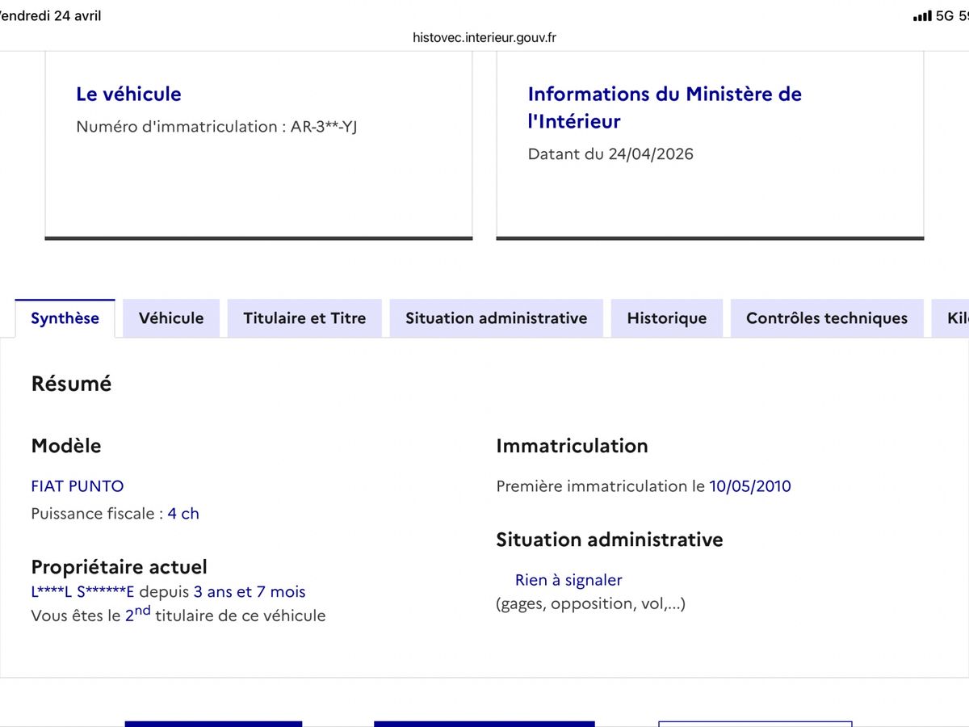Select the Synthèse tab
The image size is (969, 727).
65,318
